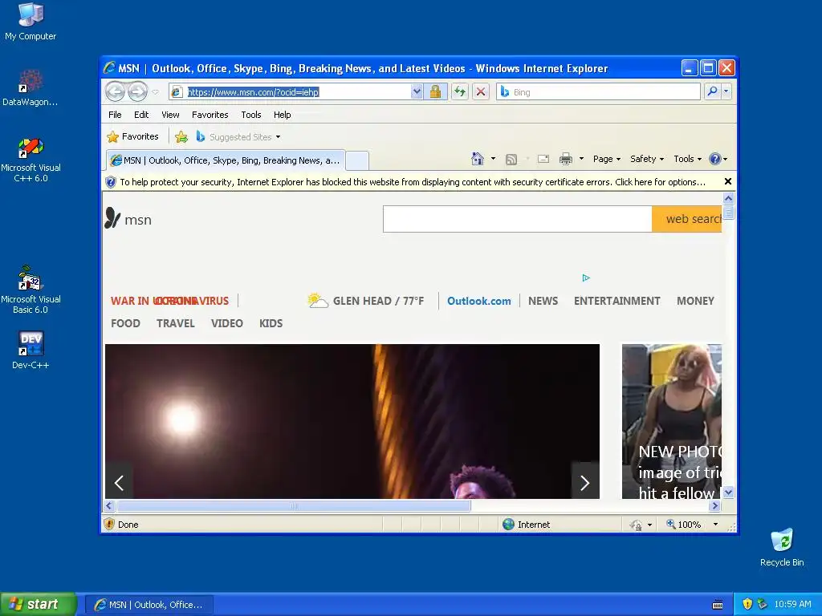Screen dimensions: 822x616
Task: Click the red Stop loading icon
Action: point(480,91)
